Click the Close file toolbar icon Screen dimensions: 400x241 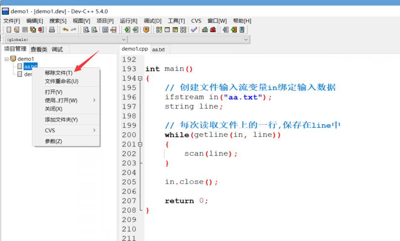pos(41,30)
